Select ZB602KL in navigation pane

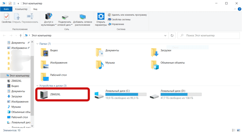14,81
